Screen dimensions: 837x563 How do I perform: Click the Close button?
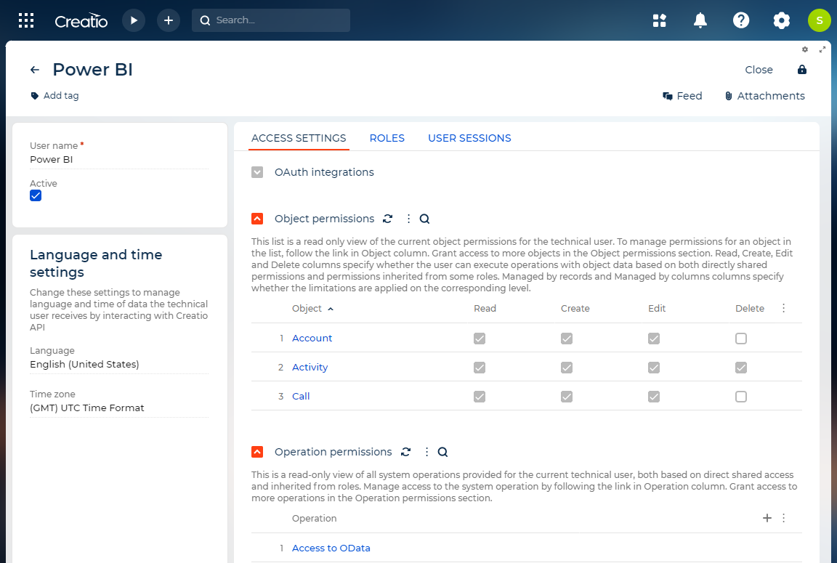pyautogui.click(x=759, y=69)
